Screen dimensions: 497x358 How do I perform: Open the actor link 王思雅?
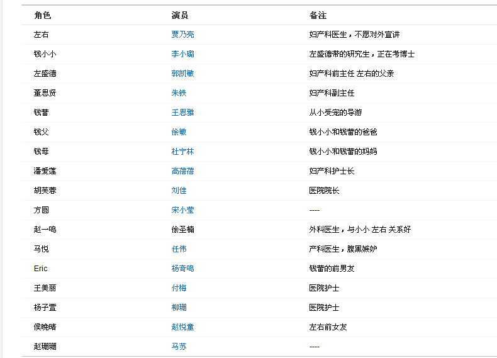point(182,113)
